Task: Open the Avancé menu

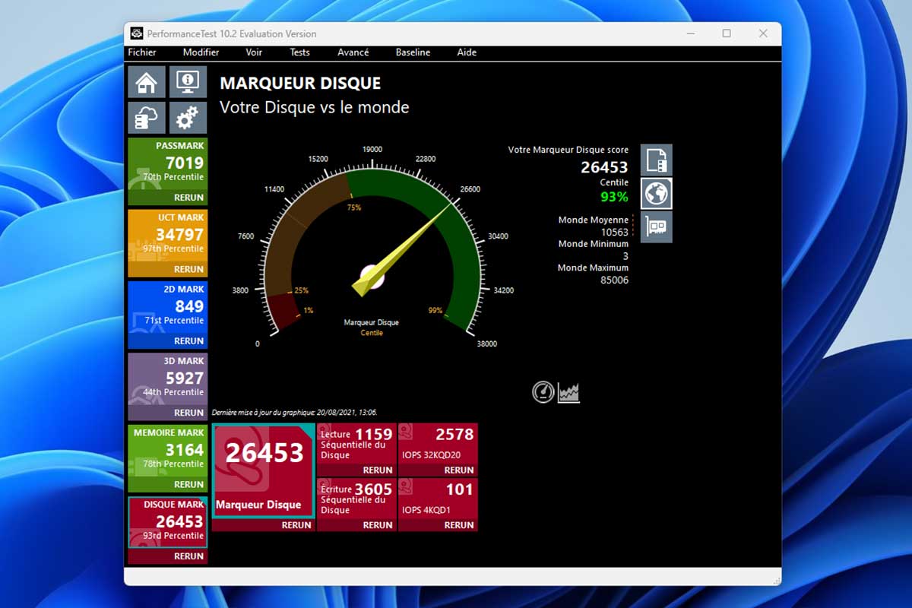Action: [x=353, y=52]
